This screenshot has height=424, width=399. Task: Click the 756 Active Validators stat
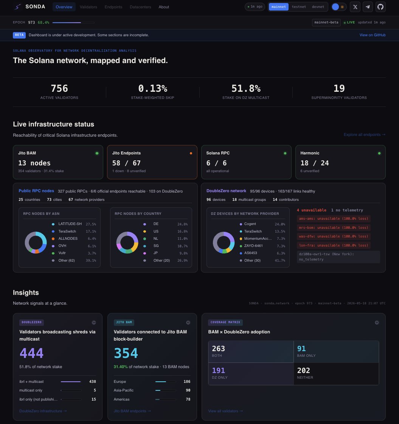pyautogui.click(x=59, y=92)
